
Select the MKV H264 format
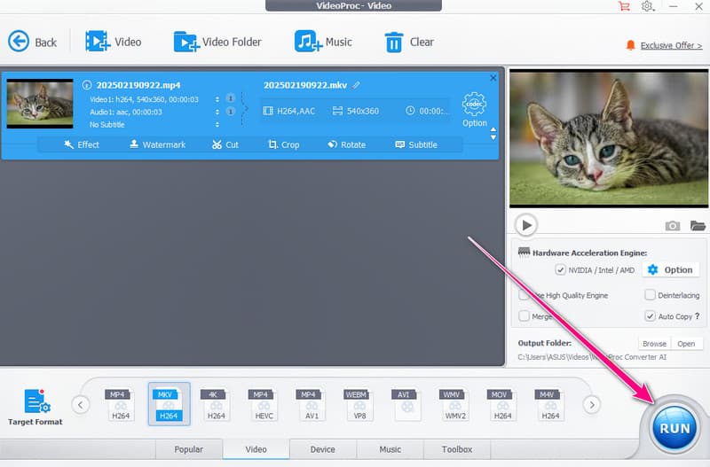tap(169, 404)
